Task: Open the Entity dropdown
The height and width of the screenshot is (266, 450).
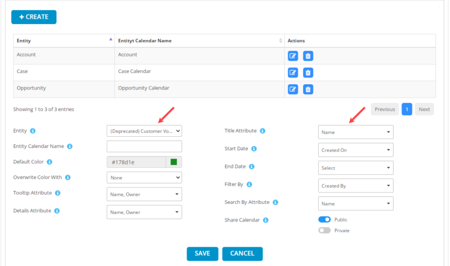Action: point(144,131)
